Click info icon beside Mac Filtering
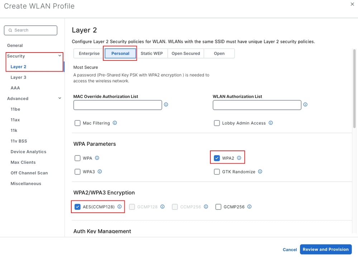Viewport: 358px width, 257px height. coord(115,123)
